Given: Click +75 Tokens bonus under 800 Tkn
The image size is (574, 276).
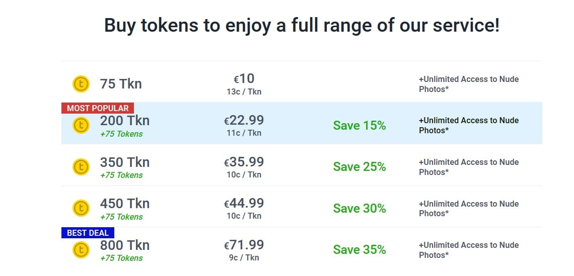Looking at the screenshot, I should point(121,258).
